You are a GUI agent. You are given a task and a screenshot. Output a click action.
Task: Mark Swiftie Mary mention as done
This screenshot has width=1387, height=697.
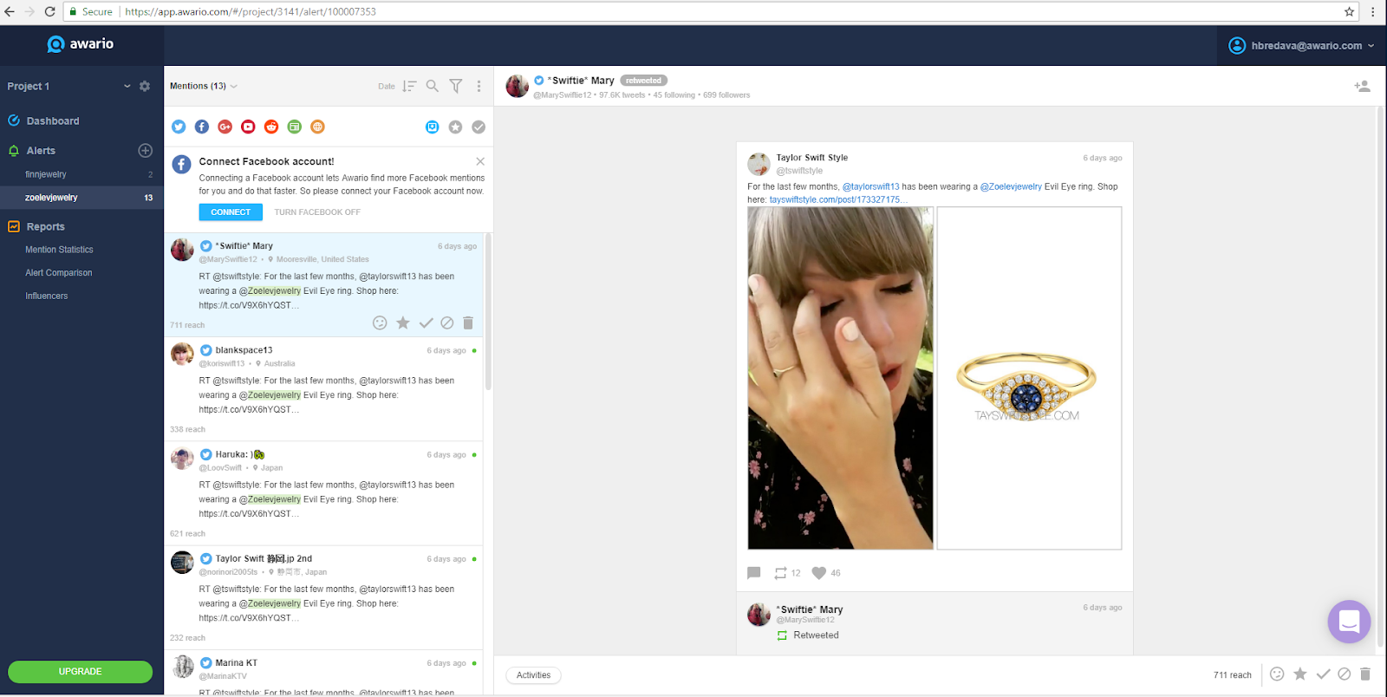[x=426, y=322]
